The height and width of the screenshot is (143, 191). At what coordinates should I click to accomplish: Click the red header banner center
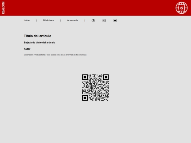pyautogui.click(x=95, y=8)
